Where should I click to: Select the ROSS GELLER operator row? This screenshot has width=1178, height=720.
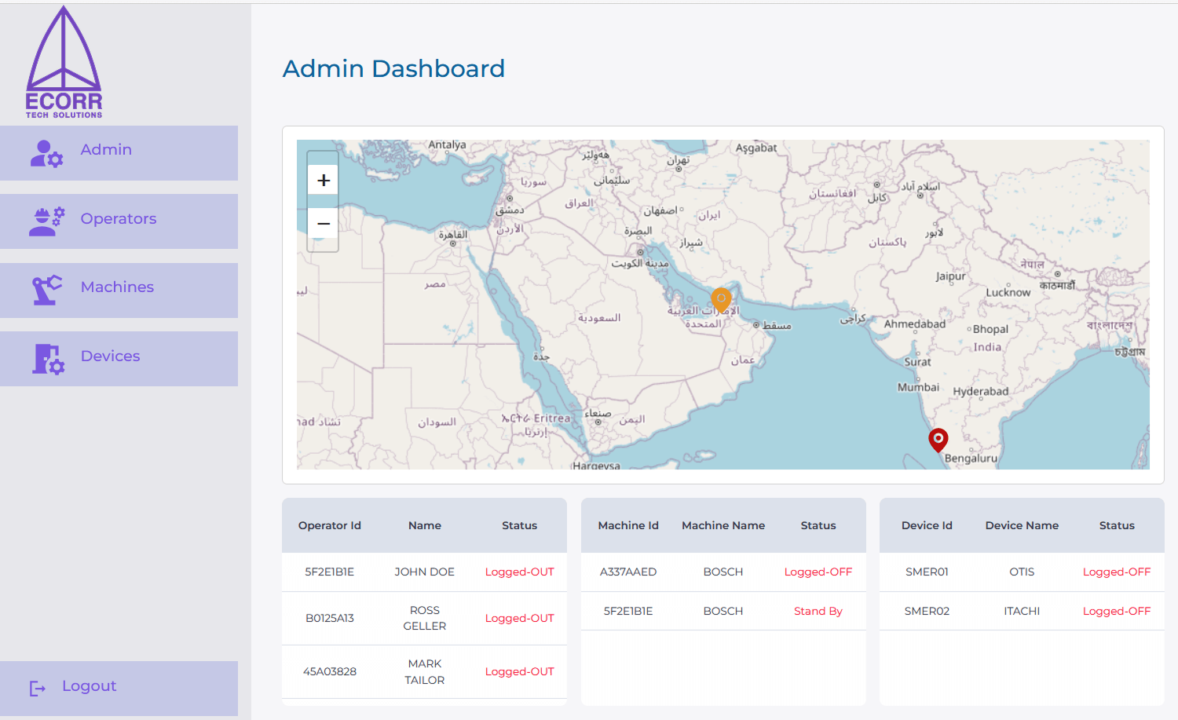click(424, 618)
